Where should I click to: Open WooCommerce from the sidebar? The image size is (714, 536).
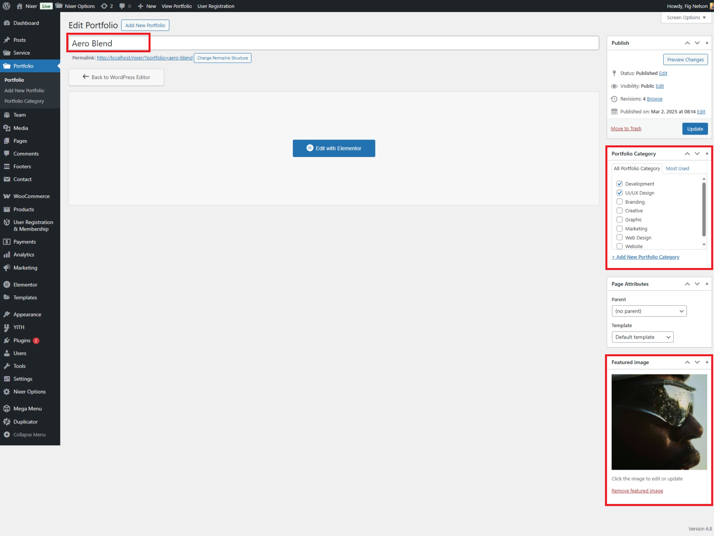31,196
